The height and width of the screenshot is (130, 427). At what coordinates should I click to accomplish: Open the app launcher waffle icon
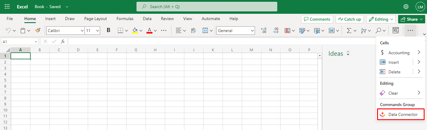7,7
